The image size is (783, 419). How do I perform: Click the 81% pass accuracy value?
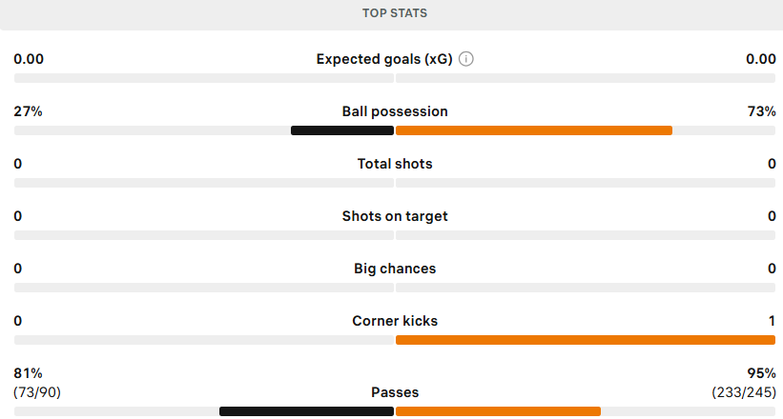coord(28,373)
